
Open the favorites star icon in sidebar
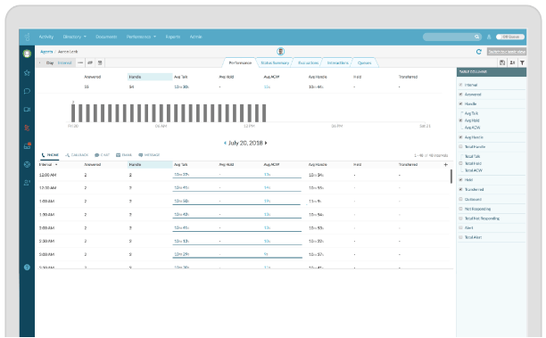point(27,73)
